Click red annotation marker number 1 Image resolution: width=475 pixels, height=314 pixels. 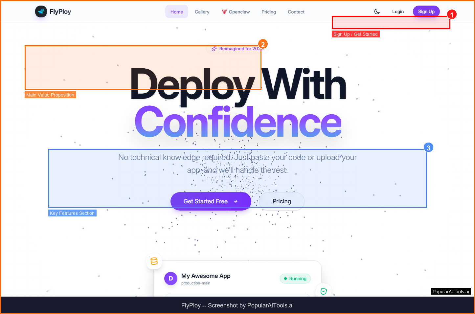point(452,15)
